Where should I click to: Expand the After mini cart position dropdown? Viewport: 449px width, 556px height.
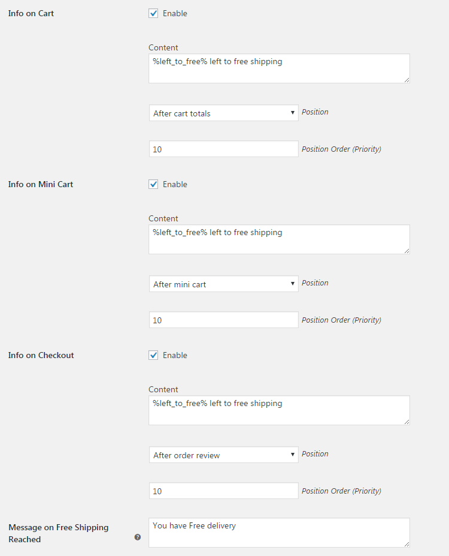[224, 284]
